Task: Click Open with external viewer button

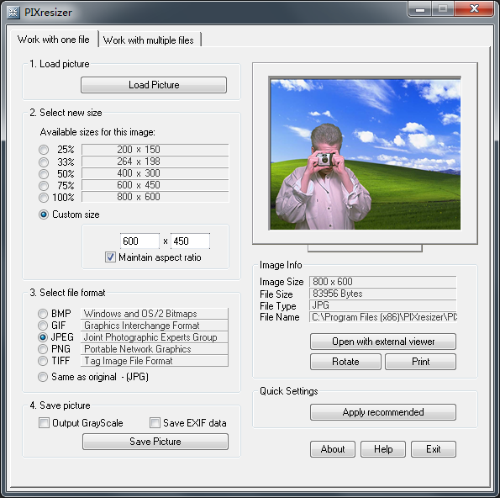Action: [383, 342]
